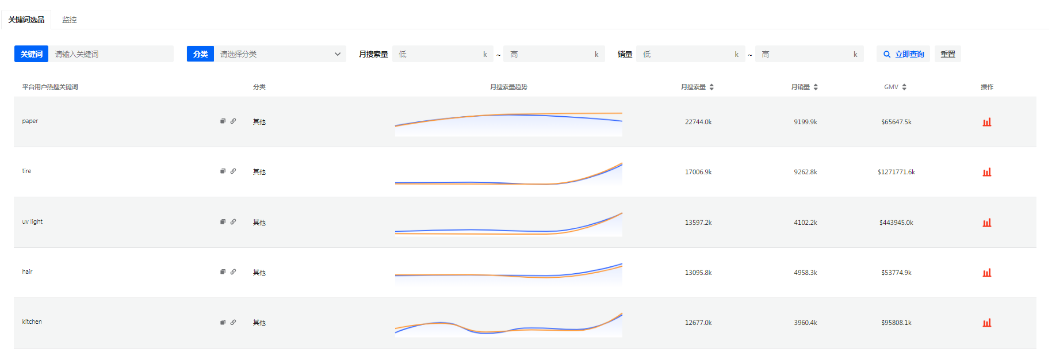Copy the keyword "uv light"
The width and height of the screenshot is (1052, 352).
coord(223,222)
